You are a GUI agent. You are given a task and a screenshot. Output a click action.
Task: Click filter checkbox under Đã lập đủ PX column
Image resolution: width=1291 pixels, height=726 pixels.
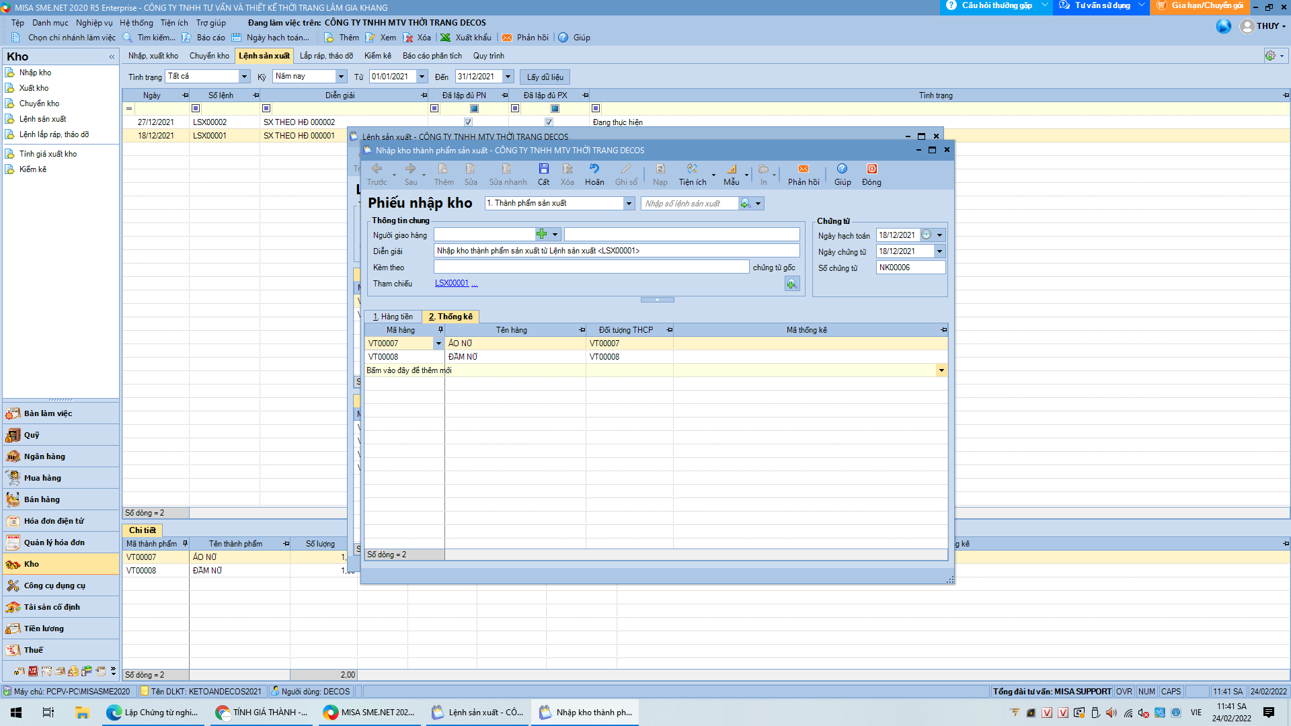click(555, 108)
